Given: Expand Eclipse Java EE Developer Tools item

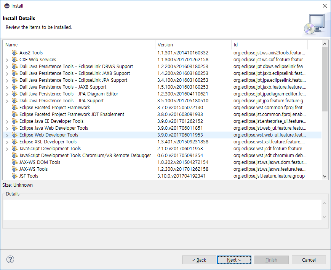Looking at the screenshot, I should (x=7, y=122).
